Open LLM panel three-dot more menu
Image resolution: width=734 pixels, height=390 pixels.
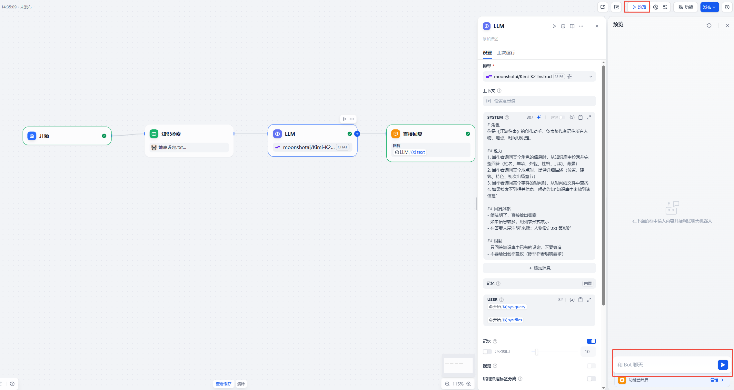coord(581,26)
